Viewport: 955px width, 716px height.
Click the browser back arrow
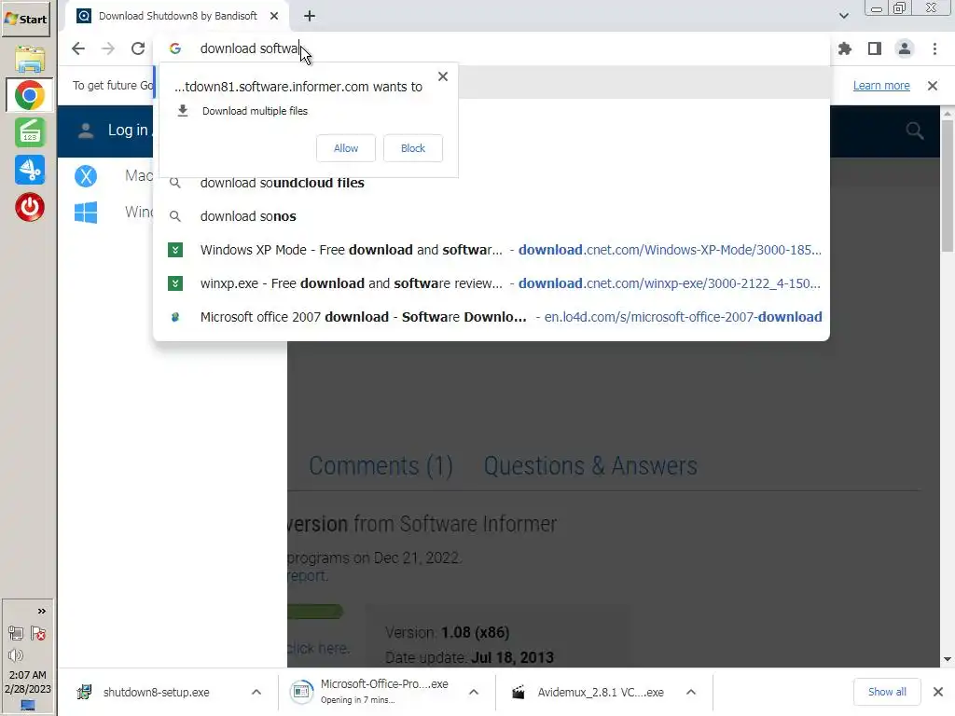(78, 48)
